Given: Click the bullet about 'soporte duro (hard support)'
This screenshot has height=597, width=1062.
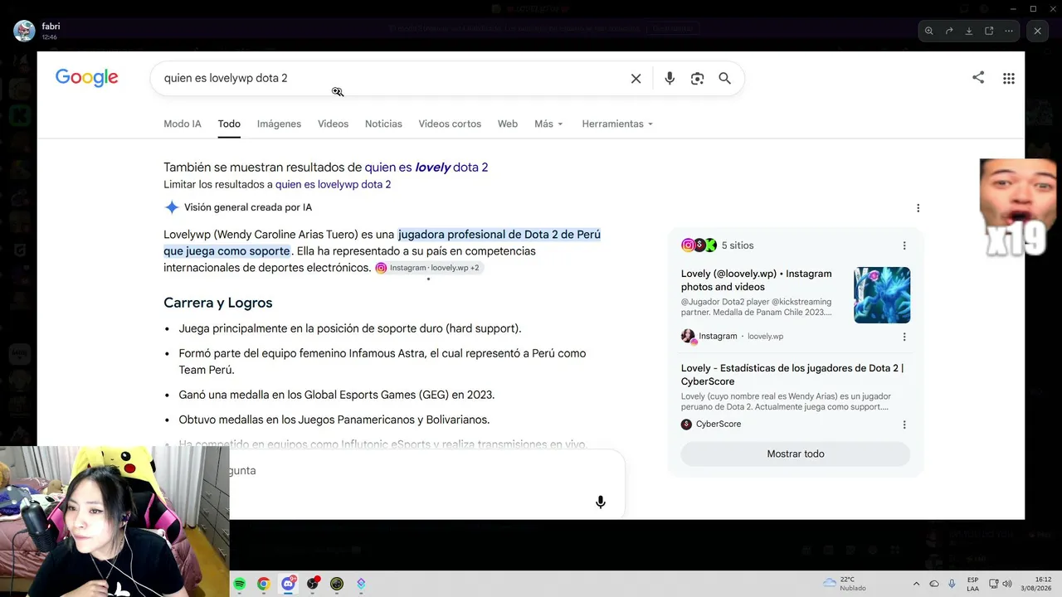Looking at the screenshot, I should point(350,328).
